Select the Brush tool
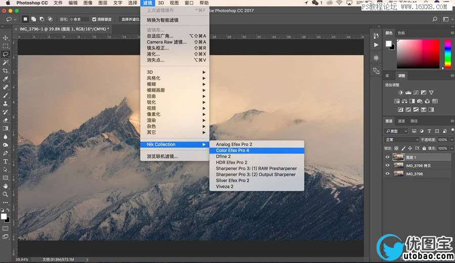455x263 pixels. tap(5, 95)
